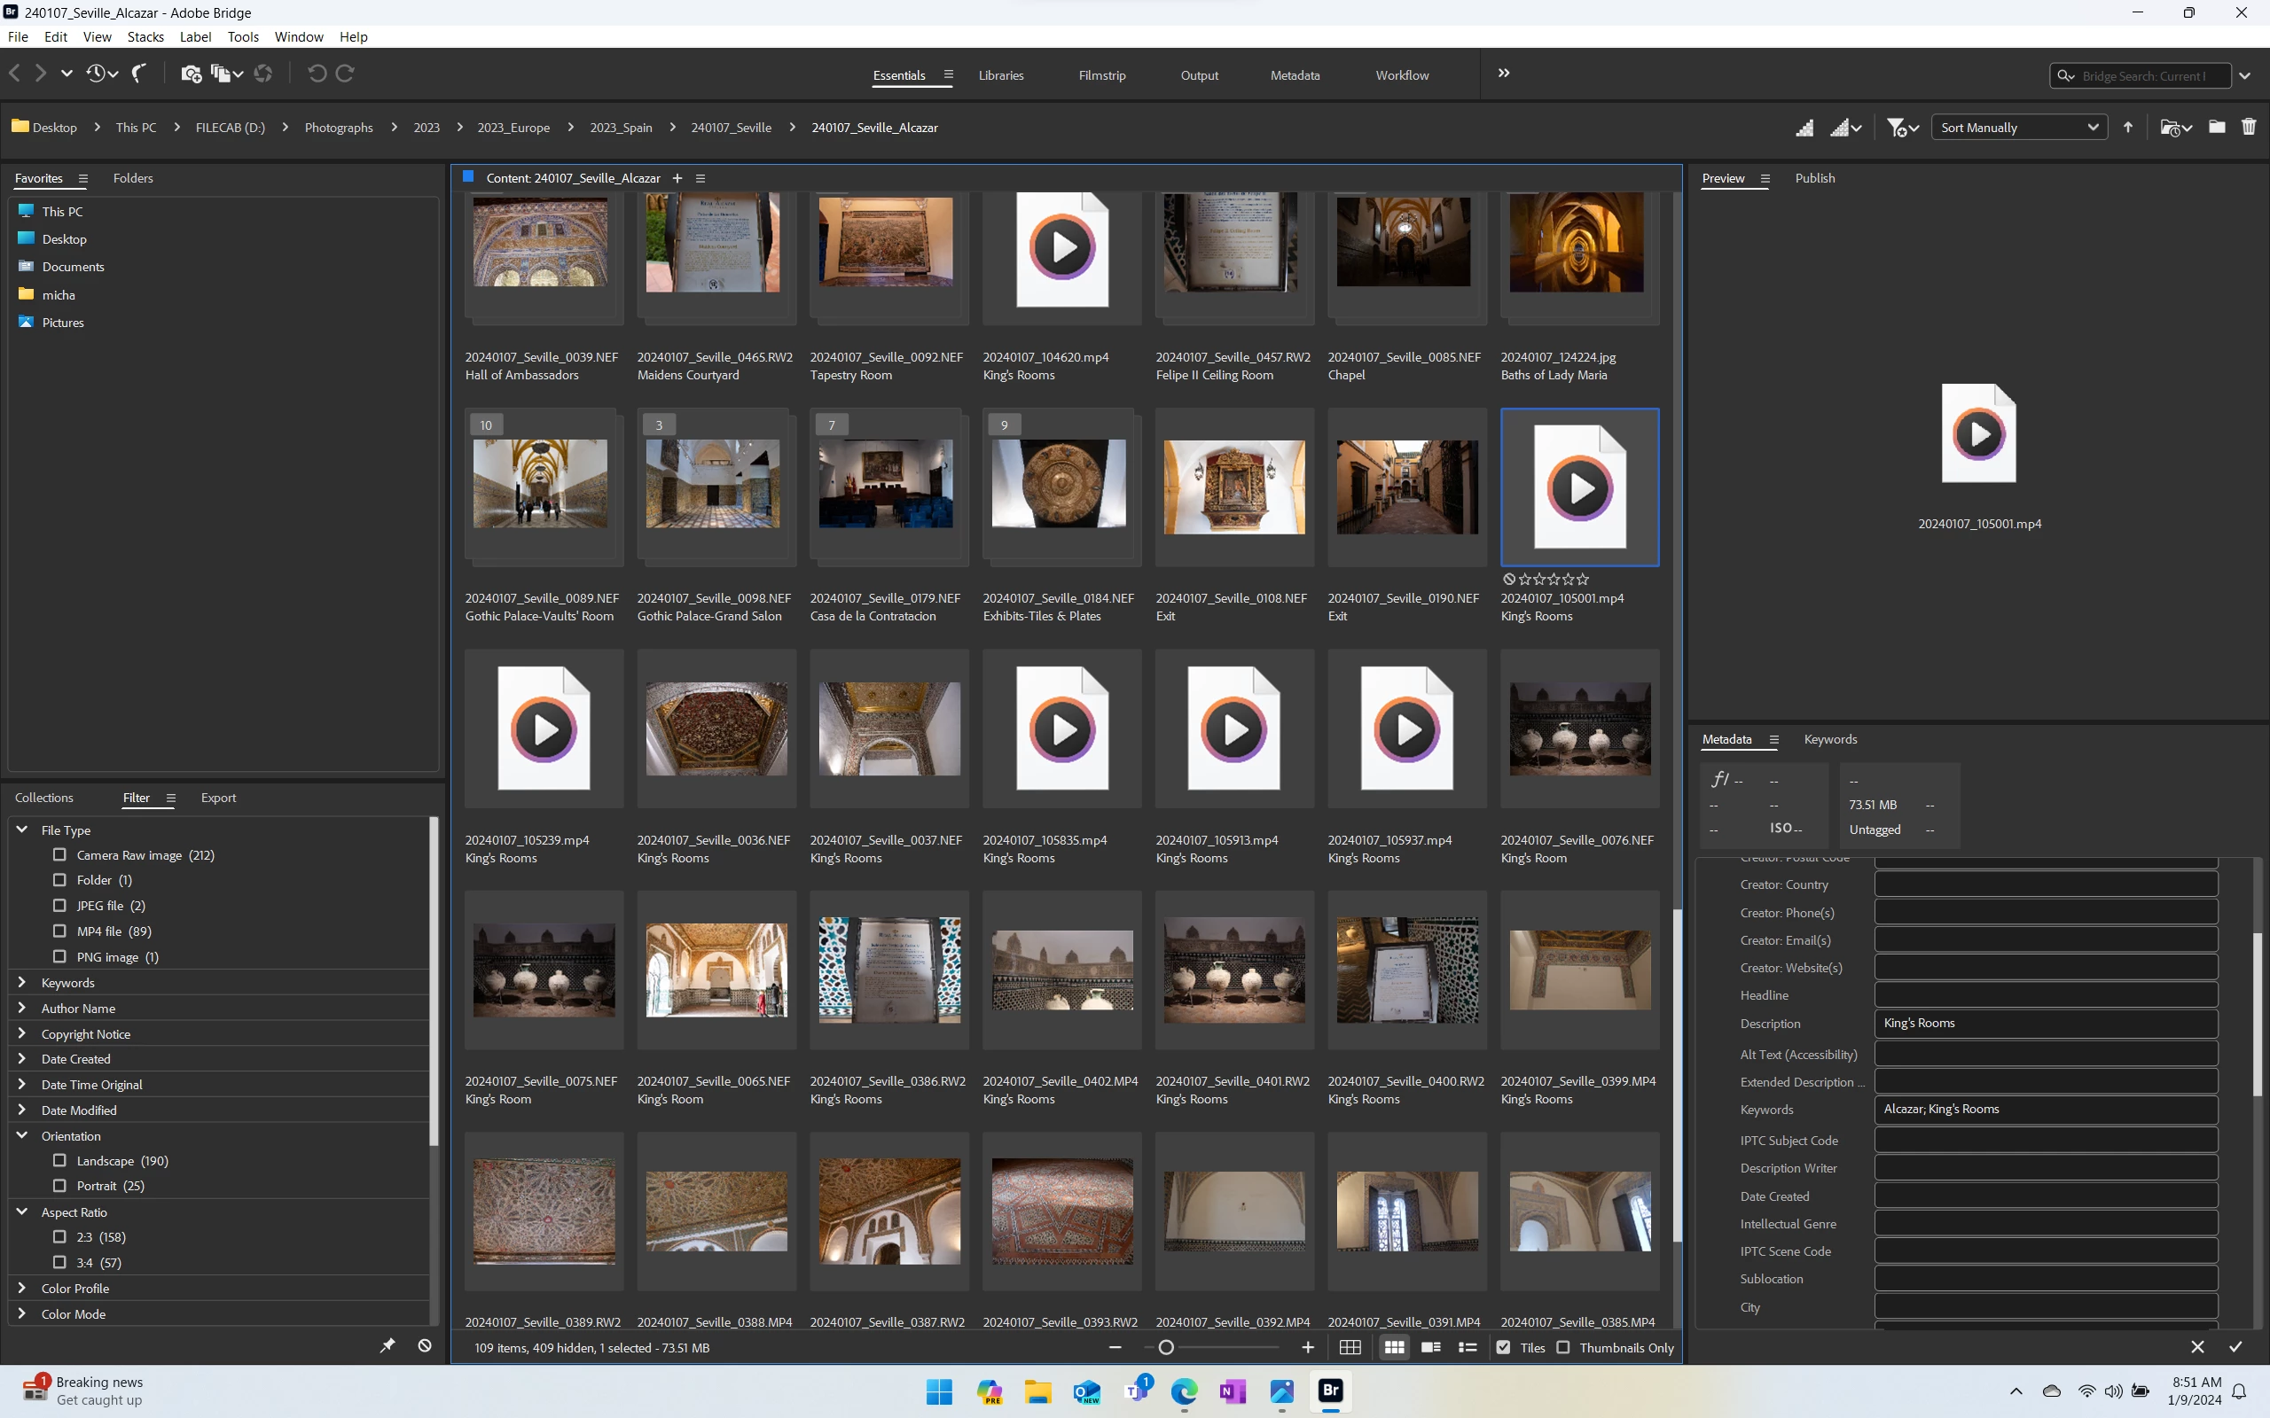Open the Stacks menu
Viewport: 2270px width, 1418px height.
click(145, 36)
